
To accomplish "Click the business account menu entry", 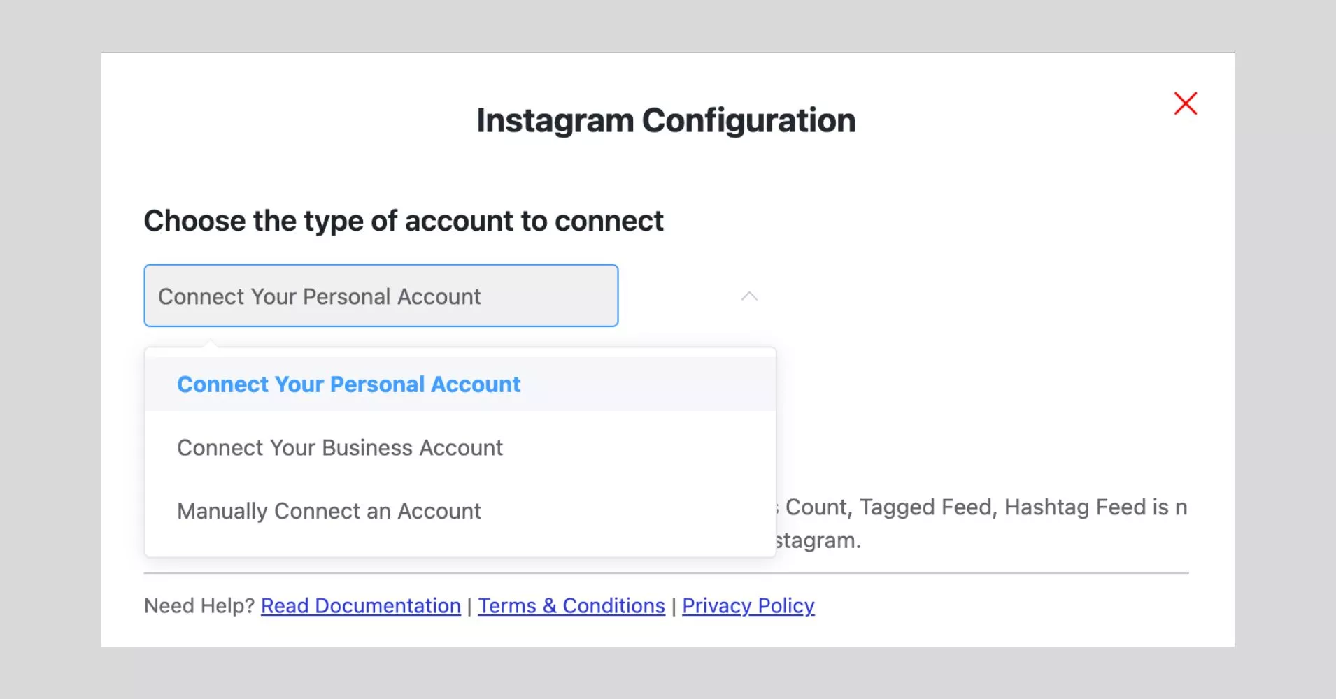I will point(341,447).
